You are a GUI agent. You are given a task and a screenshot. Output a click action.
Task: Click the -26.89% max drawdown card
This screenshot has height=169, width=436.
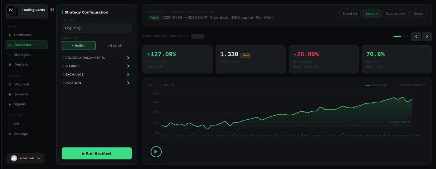[323, 59]
